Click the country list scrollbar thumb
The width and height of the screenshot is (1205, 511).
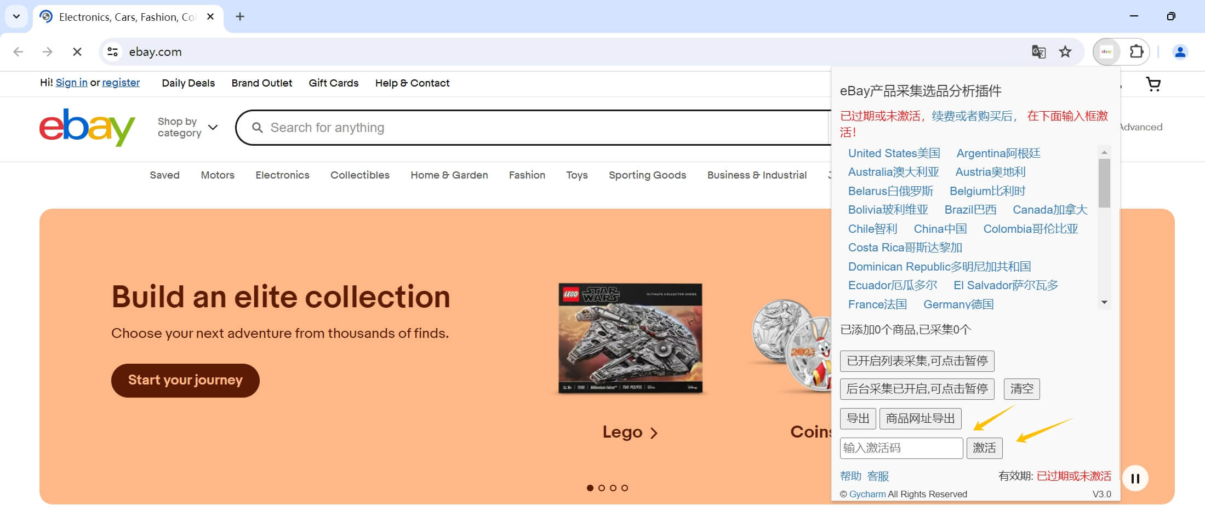1104,183
